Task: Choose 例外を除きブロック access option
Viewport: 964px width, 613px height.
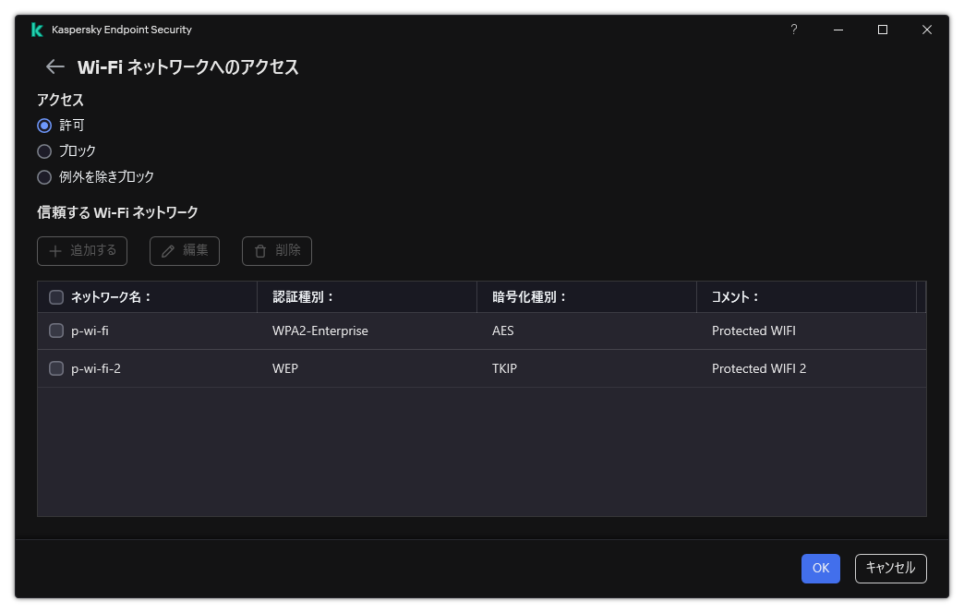Action: point(44,176)
